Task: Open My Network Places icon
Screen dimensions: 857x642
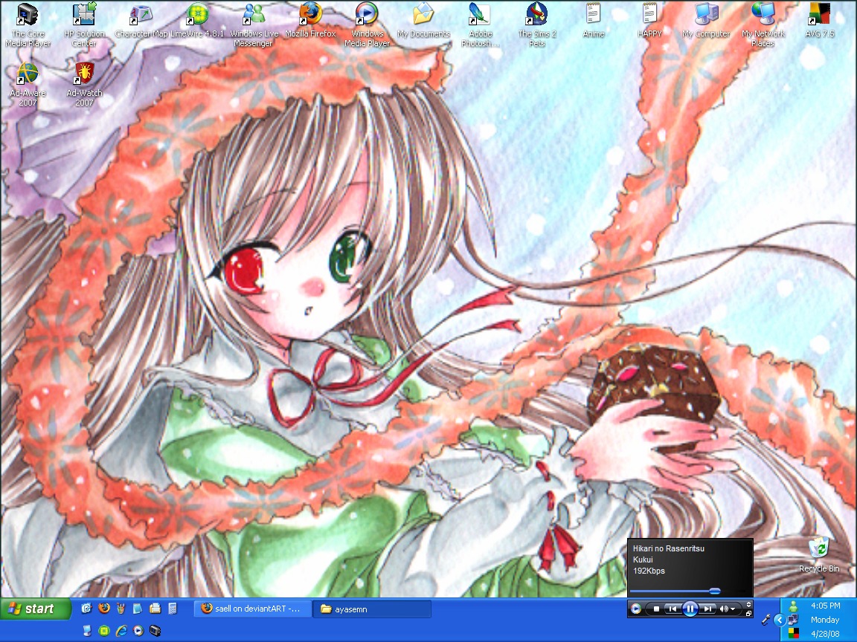Action: pos(763,26)
